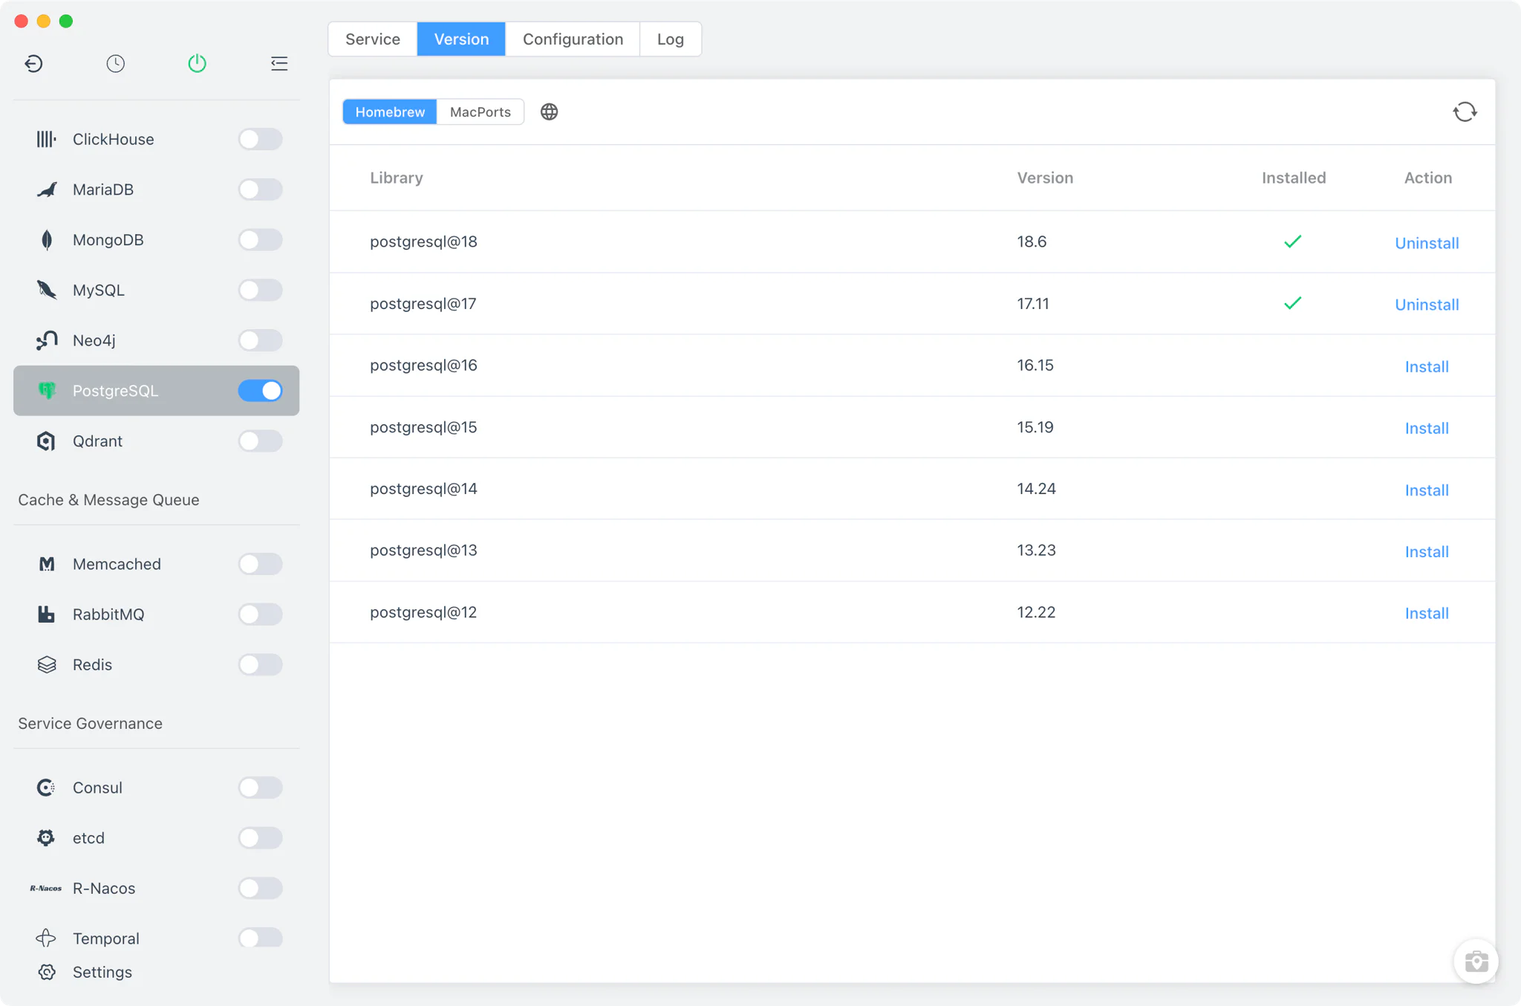Toggle the R-Nacos service switch
The width and height of the screenshot is (1521, 1006).
[x=260, y=889]
